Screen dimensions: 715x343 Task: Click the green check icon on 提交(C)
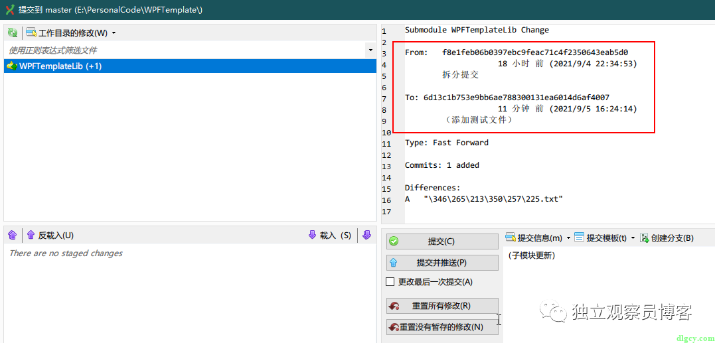[x=394, y=241]
